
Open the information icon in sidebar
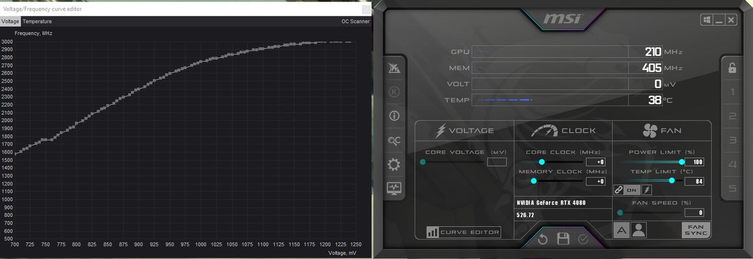coord(394,116)
